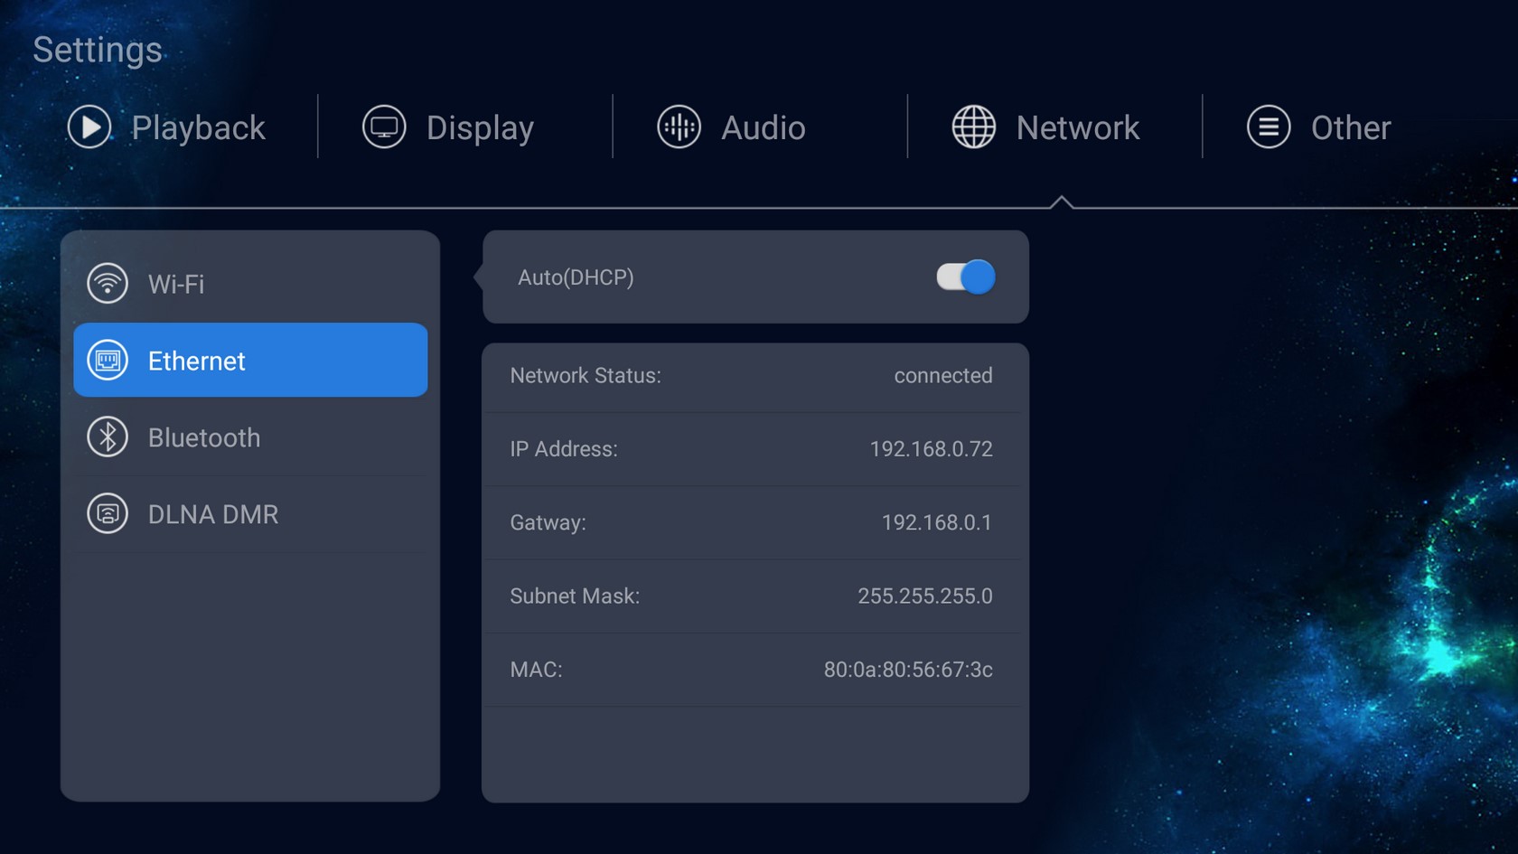The height and width of the screenshot is (854, 1518).
Task: Click the gateway value 192.168.0.1
Action: [936, 522]
